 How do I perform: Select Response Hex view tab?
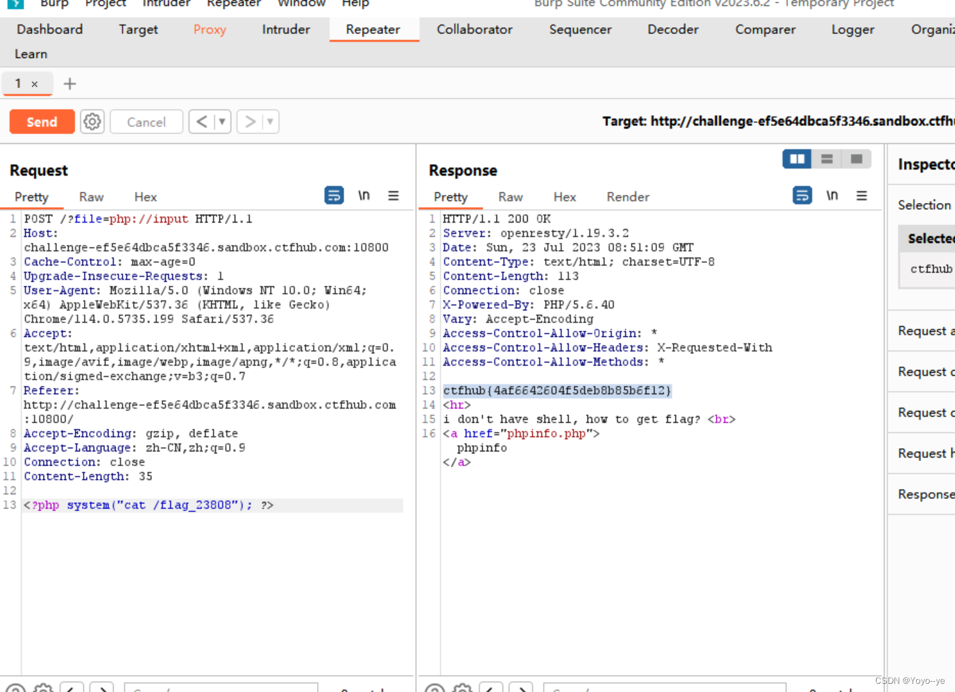point(564,197)
